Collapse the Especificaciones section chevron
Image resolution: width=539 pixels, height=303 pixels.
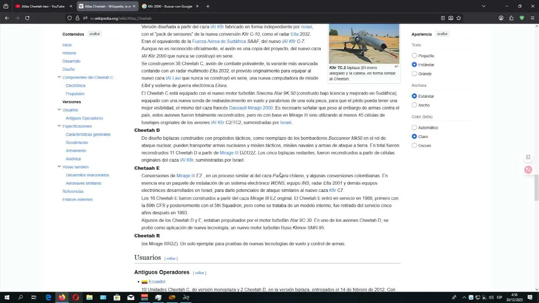click(x=59, y=126)
